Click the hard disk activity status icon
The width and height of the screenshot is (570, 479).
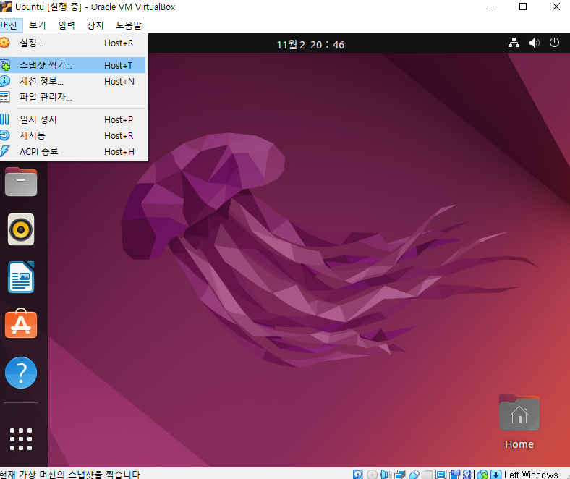click(358, 474)
